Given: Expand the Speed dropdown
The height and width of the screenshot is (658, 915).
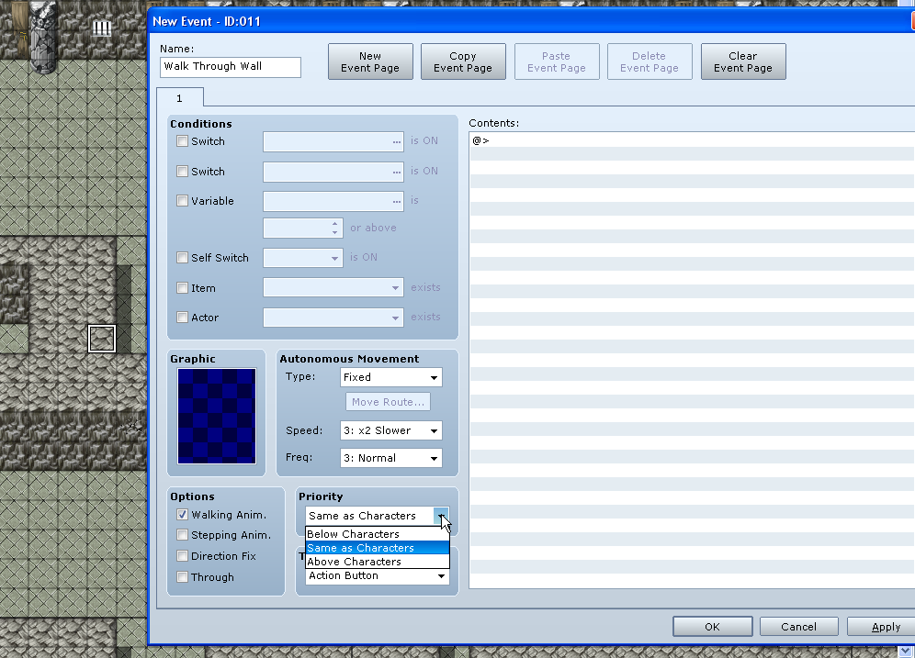Looking at the screenshot, I should 390,430.
